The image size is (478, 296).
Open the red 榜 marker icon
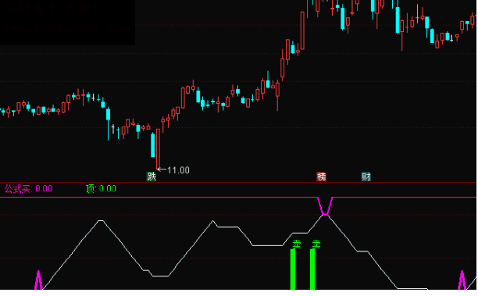(321, 177)
